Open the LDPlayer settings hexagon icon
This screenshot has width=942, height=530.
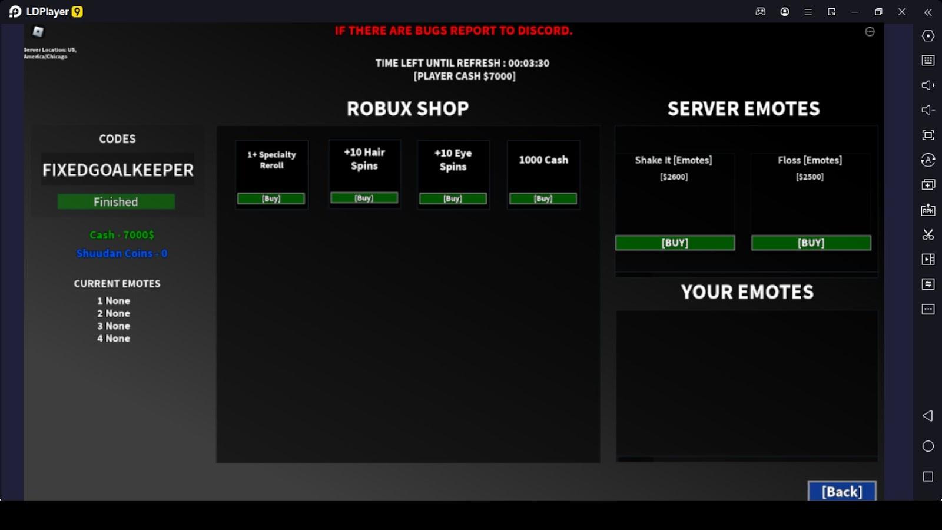pos(928,36)
